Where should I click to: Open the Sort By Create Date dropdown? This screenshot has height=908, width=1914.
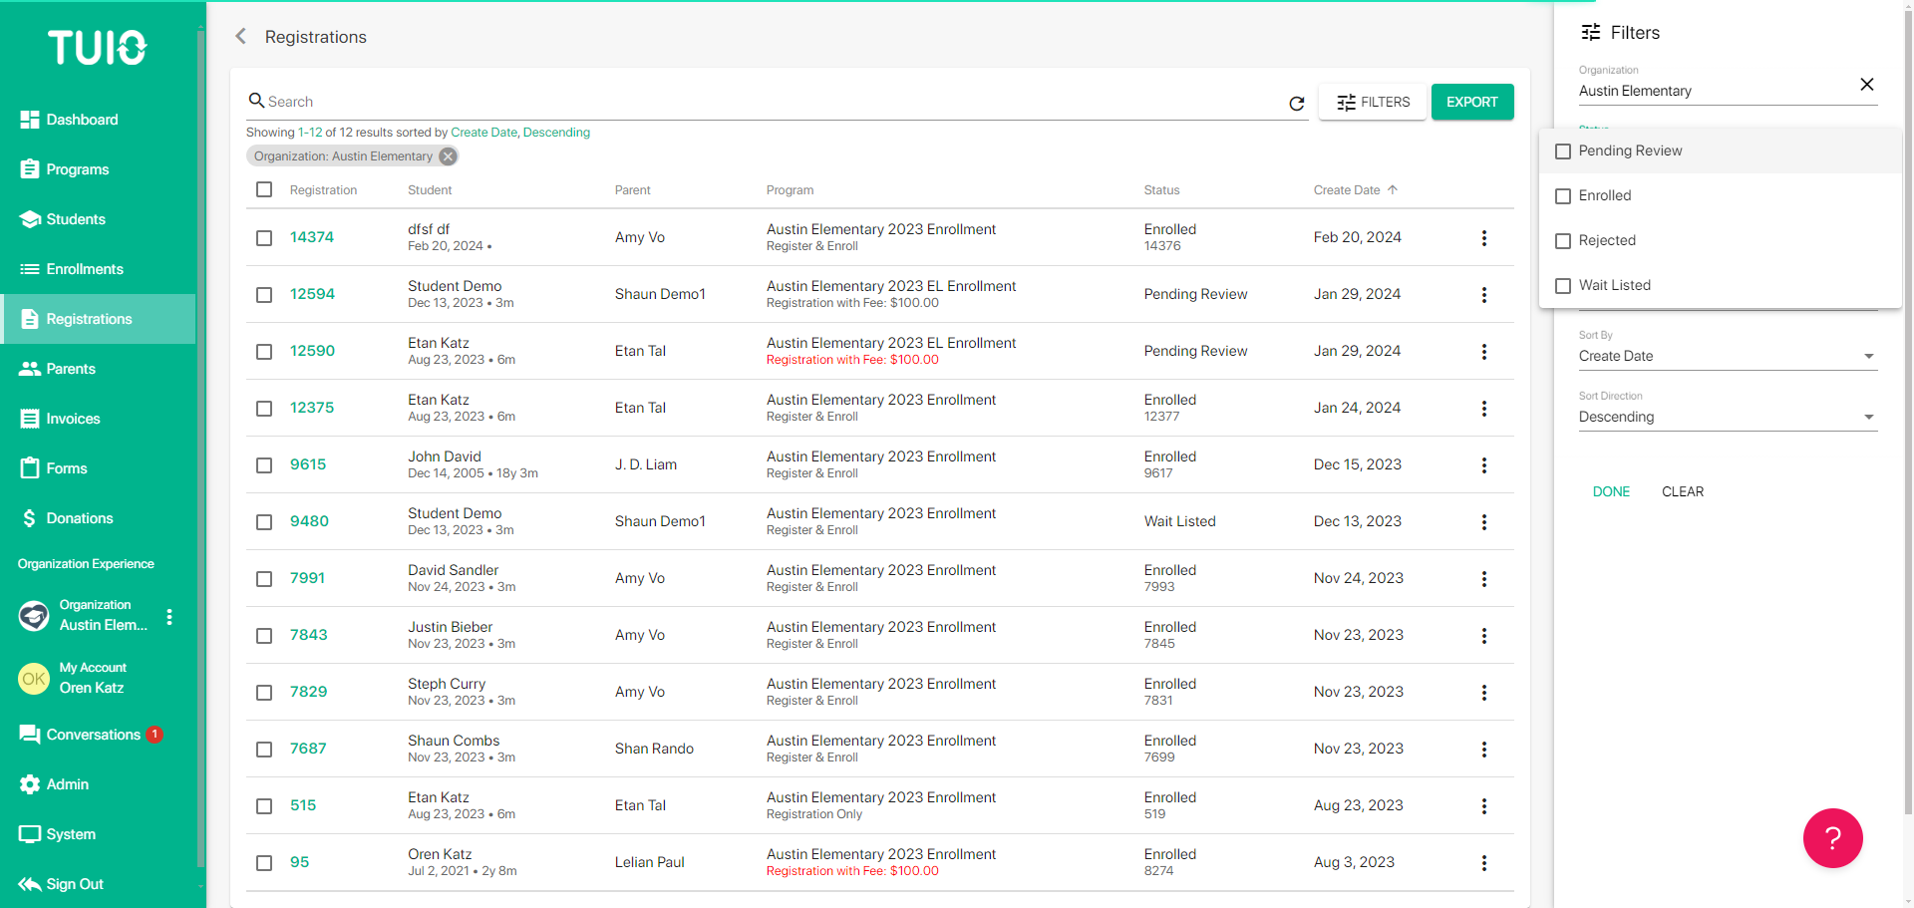[1727, 356]
